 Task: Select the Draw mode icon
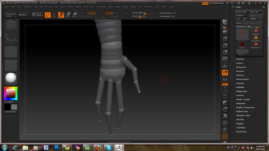[54, 15]
